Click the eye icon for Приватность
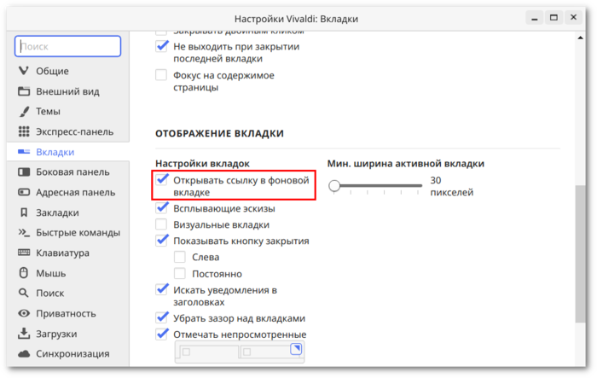This screenshot has height=378, width=597. [x=24, y=313]
